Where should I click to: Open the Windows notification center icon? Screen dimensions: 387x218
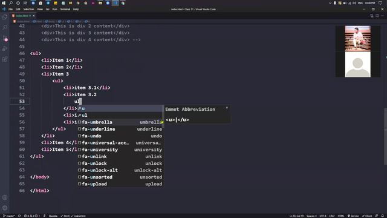(380, 3)
